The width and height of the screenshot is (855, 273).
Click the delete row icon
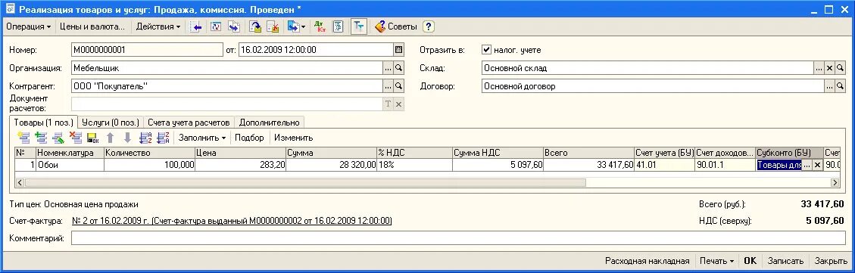click(x=75, y=138)
